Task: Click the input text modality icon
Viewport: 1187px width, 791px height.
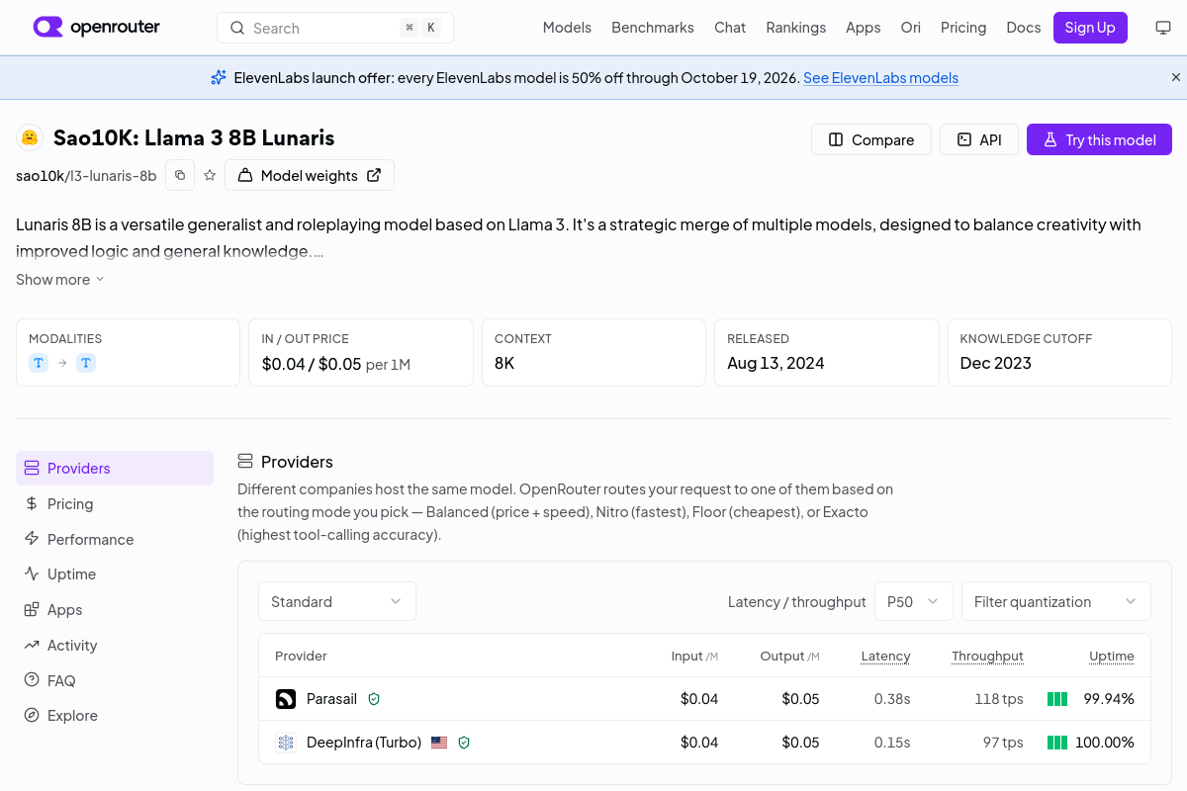Action: click(x=39, y=363)
